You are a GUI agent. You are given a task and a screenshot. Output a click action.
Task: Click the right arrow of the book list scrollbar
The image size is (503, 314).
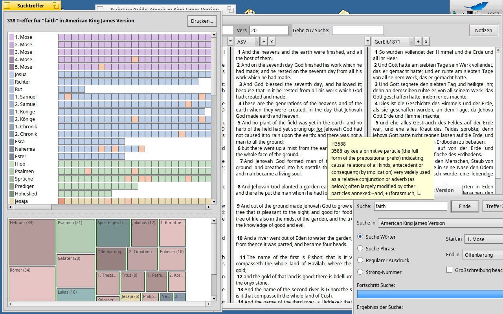[x=208, y=207]
